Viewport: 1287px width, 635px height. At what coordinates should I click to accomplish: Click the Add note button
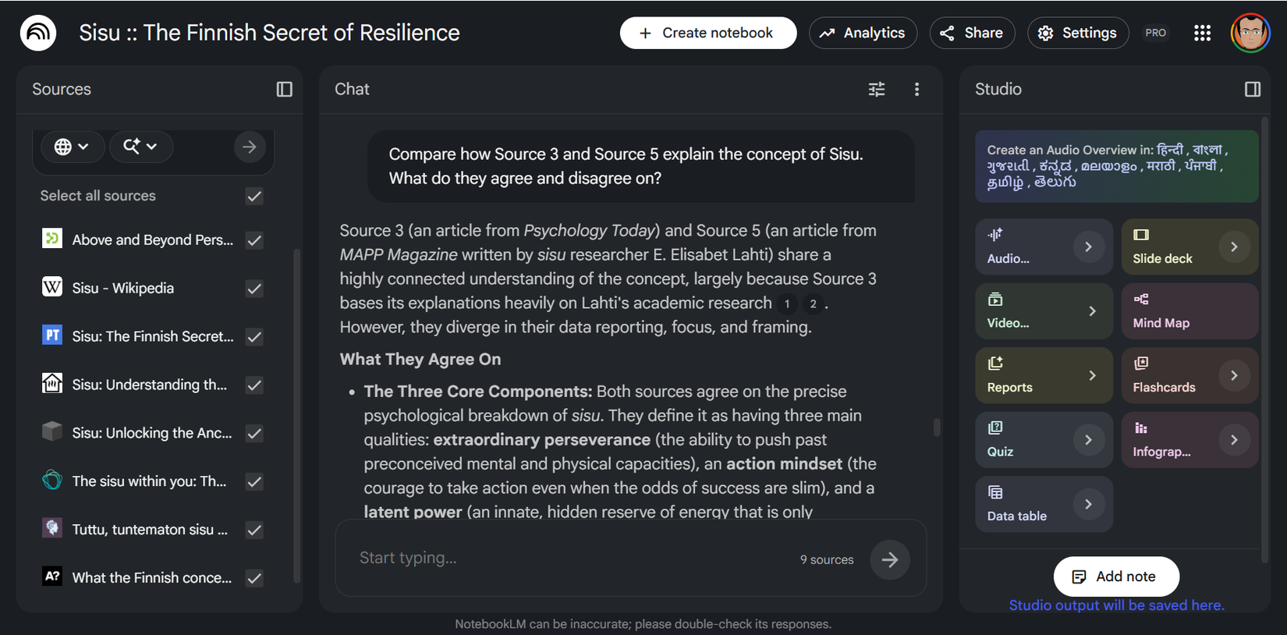1115,576
